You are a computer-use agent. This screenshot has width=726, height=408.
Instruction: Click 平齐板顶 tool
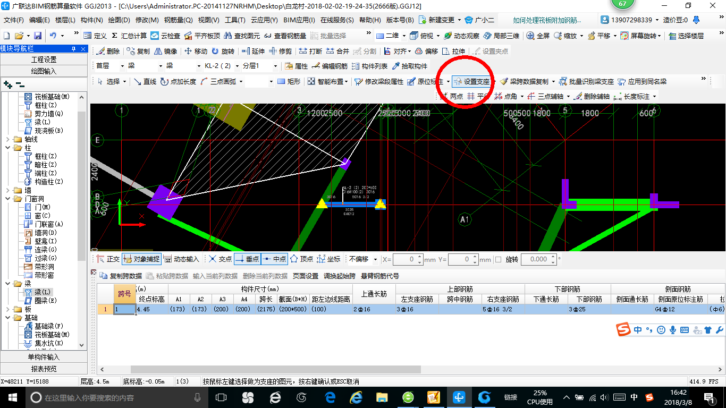202,36
